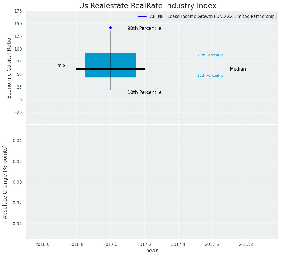281x256 pixels.
Task: Click the 25th Percentile annotation
Action: pos(210,76)
